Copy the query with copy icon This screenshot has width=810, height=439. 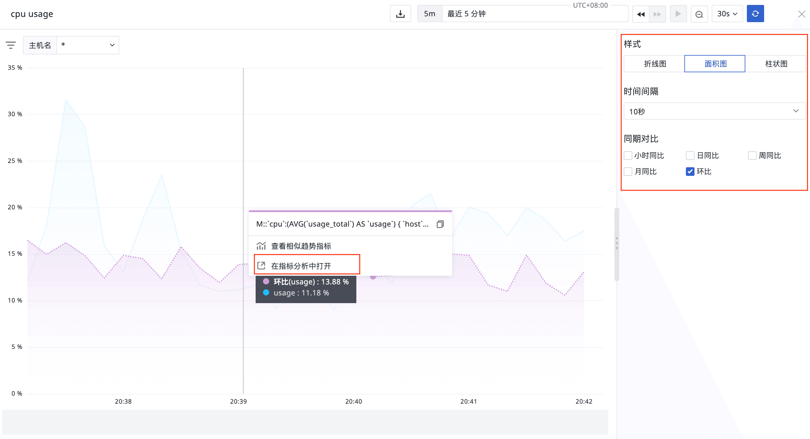click(440, 224)
